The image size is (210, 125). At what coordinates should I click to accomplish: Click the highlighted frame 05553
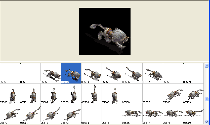(71, 73)
